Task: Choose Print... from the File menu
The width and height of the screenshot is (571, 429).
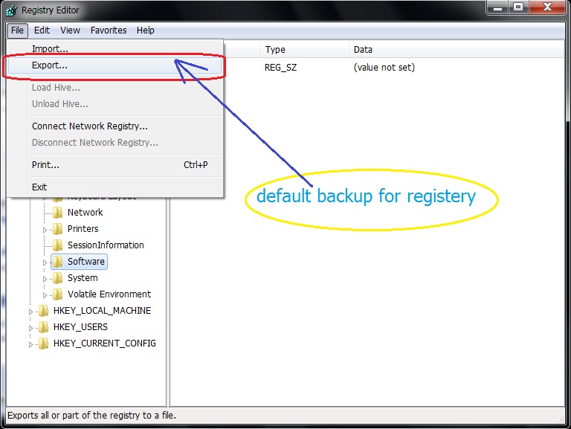Action: coord(114,164)
